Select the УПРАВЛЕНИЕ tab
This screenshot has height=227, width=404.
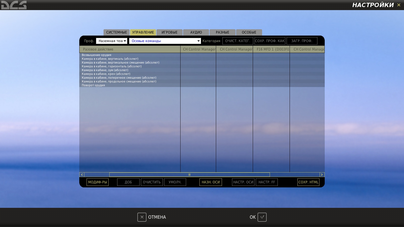pyautogui.click(x=143, y=32)
